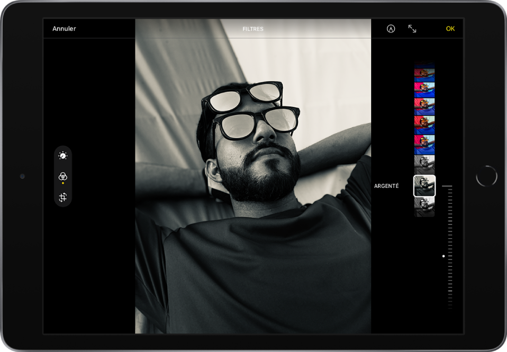Image resolution: width=507 pixels, height=352 pixels.
Task: Open the Adjust dial tool
Action: pyautogui.click(x=63, y=156)
